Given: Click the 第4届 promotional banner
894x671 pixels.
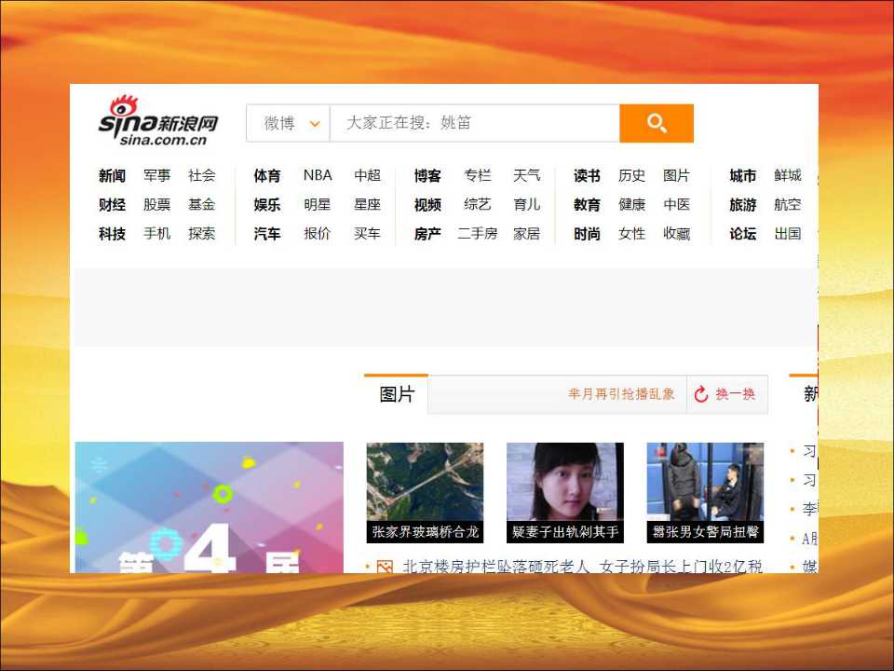Looking at the screenshot, I should click(x=209, y=507).
